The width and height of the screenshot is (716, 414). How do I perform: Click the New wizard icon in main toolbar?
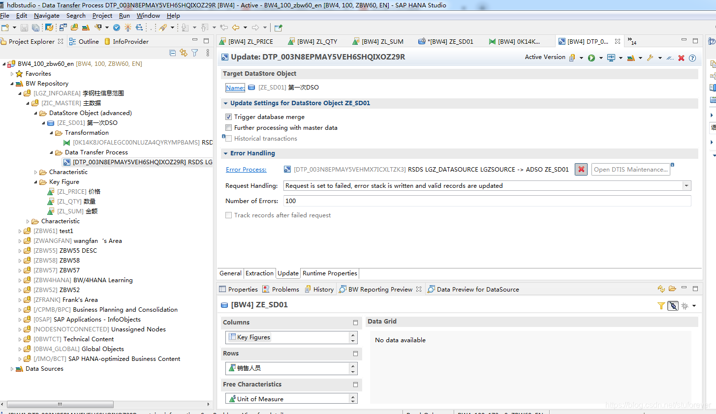5,28
